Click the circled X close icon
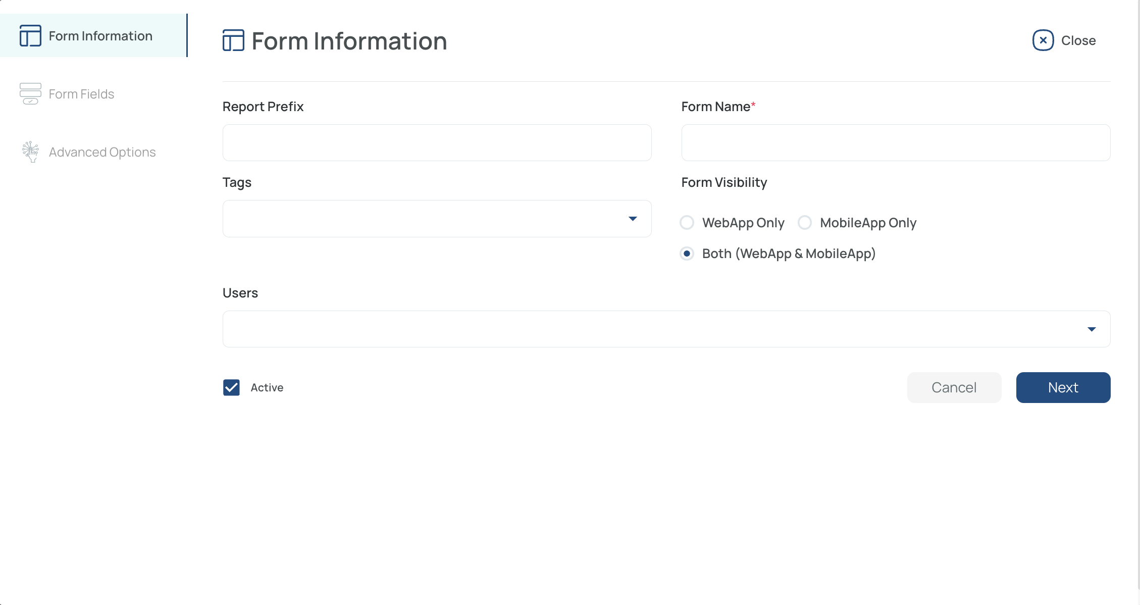Viewport: 1140px width, 605px height. tap(1043, 40)
